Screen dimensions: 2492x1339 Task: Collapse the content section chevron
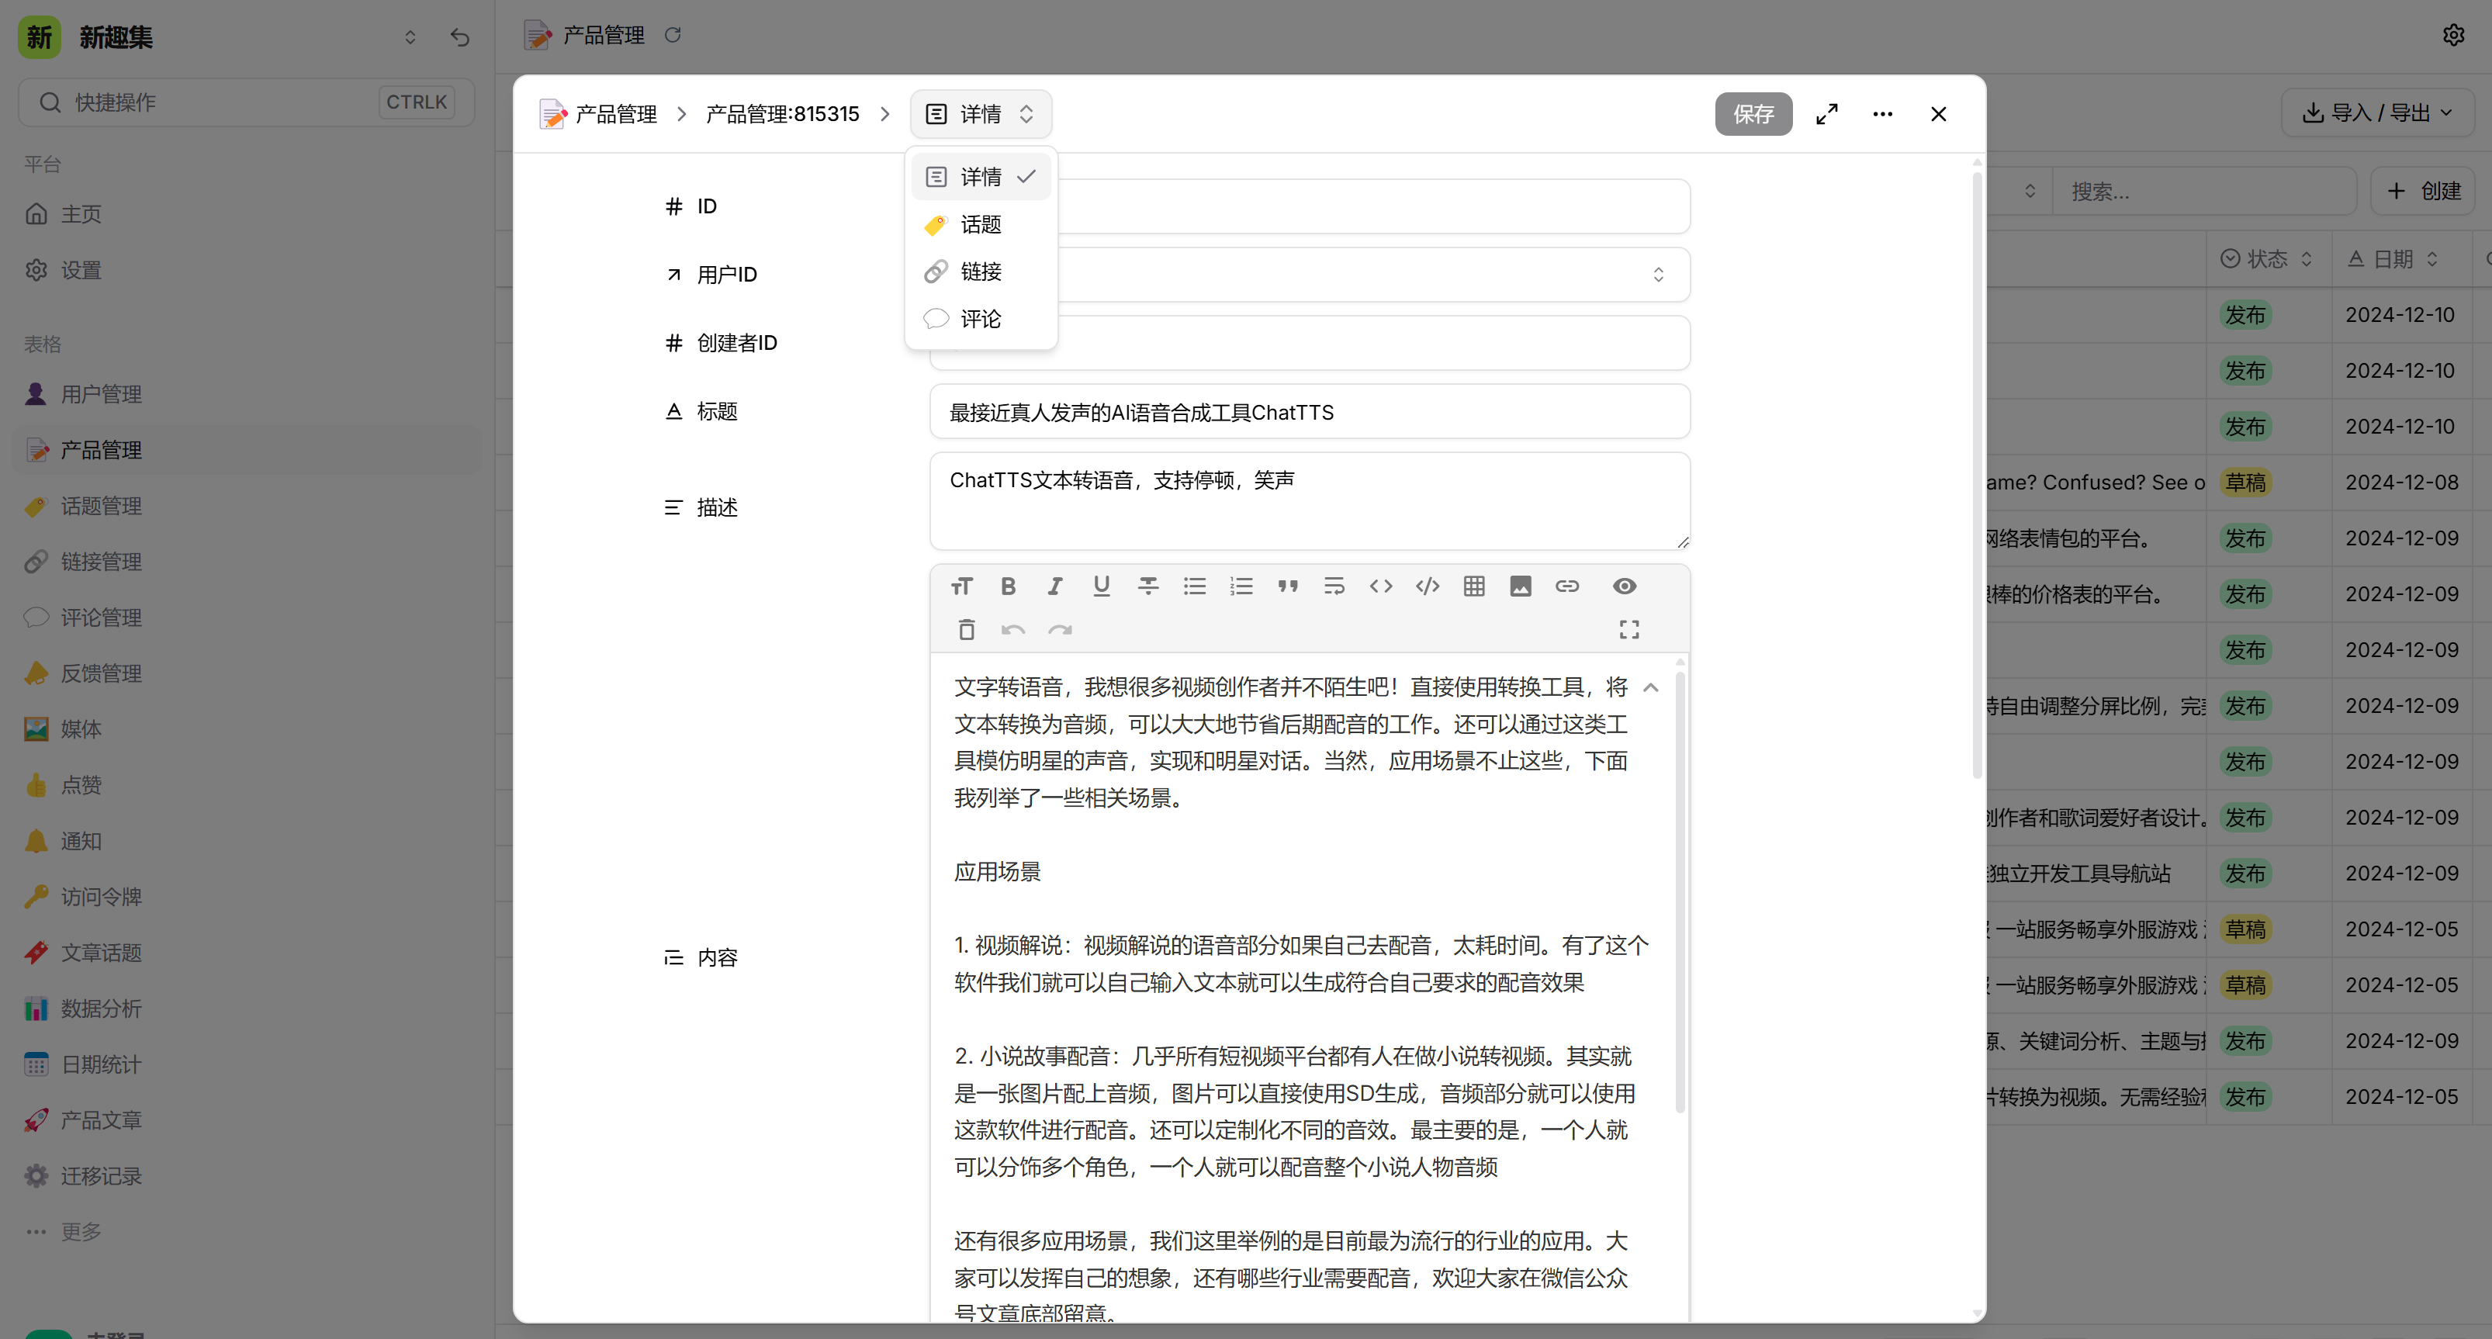pos(1650,687)
